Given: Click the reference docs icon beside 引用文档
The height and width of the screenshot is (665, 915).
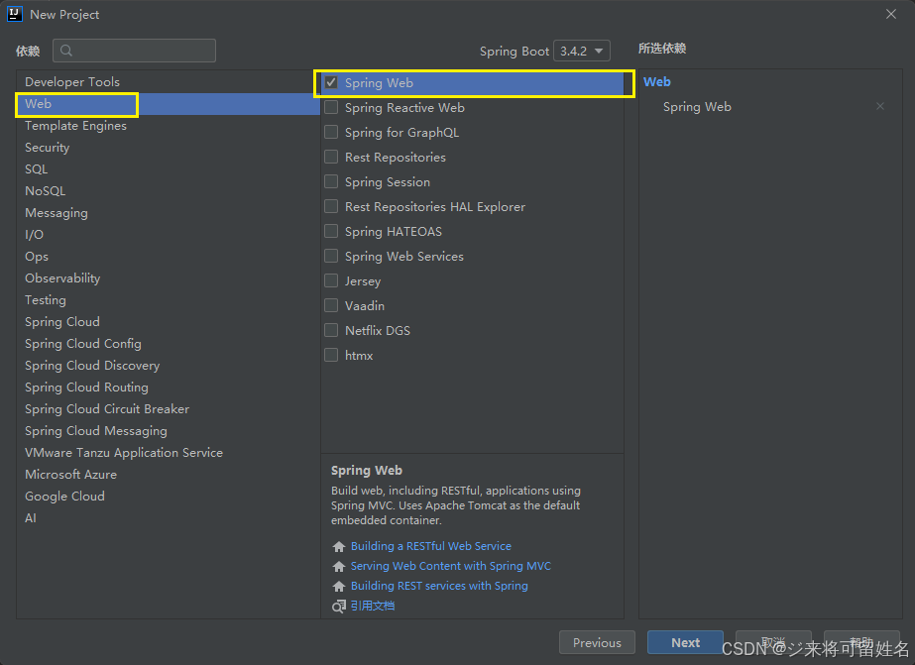Looking at the screenshot, I should coord(338,607).
